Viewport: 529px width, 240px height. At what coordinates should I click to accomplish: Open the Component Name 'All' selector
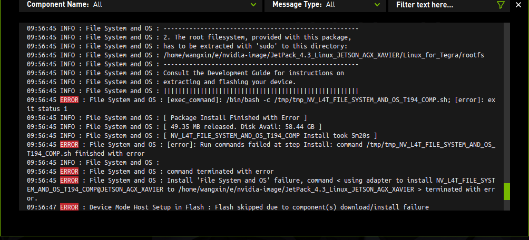click(97, 5)
